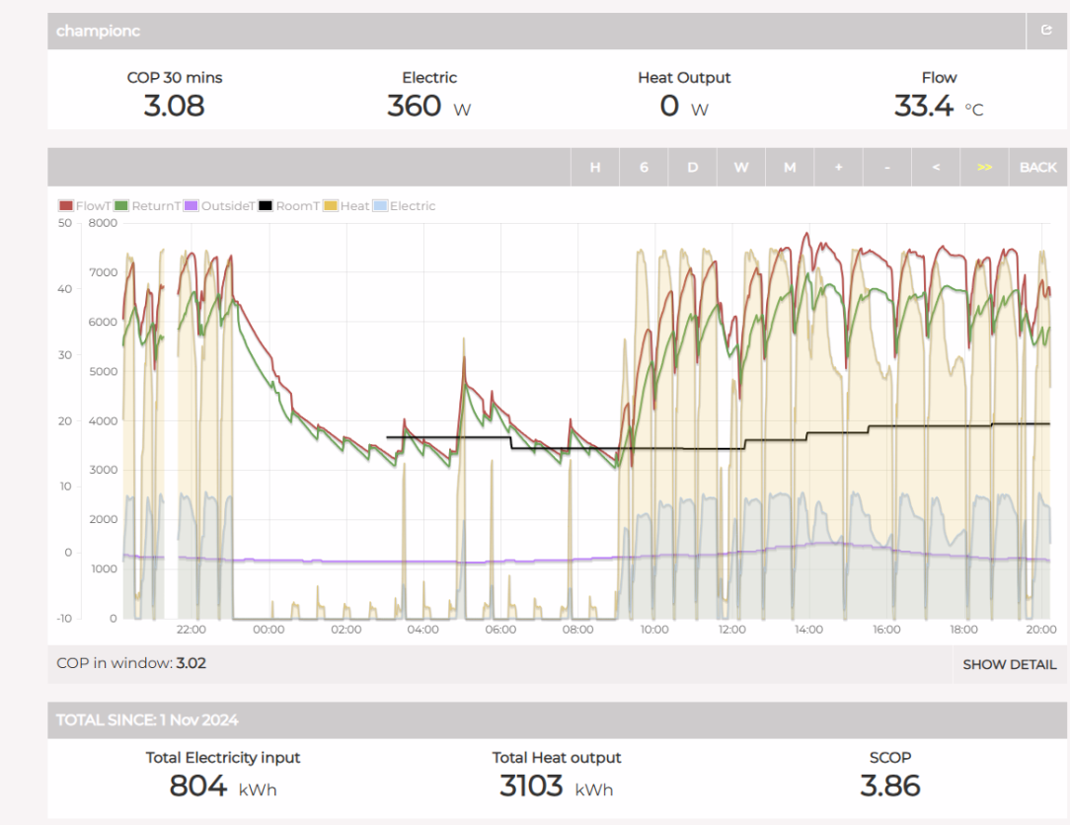This screenshot has height=825, width=1070.
Task: Click the 18:00 time axis label
Action: 963,630
